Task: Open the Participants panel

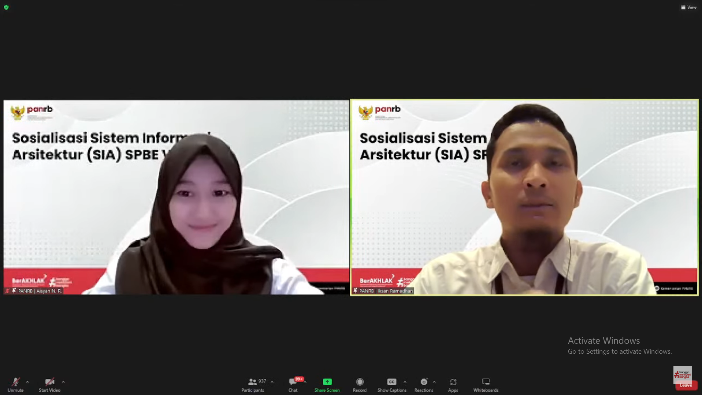Action: coord(252,385)
